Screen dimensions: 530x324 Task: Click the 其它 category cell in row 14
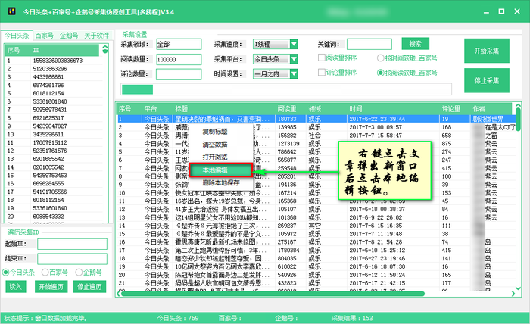(315, 226)
